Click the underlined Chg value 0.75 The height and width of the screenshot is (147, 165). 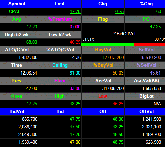[x=119, y=11]
